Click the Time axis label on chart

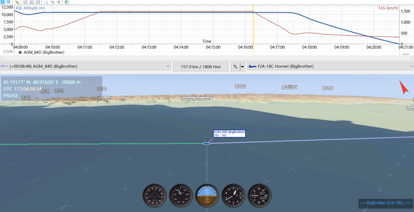207,41
